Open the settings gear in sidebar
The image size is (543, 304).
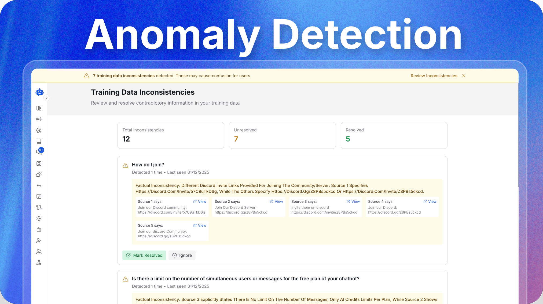39,219
